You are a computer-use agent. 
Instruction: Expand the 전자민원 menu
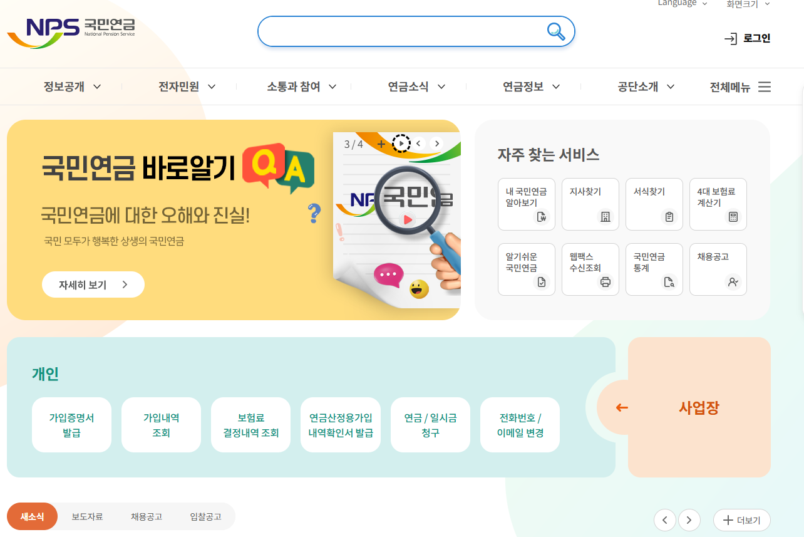[187, 86]
